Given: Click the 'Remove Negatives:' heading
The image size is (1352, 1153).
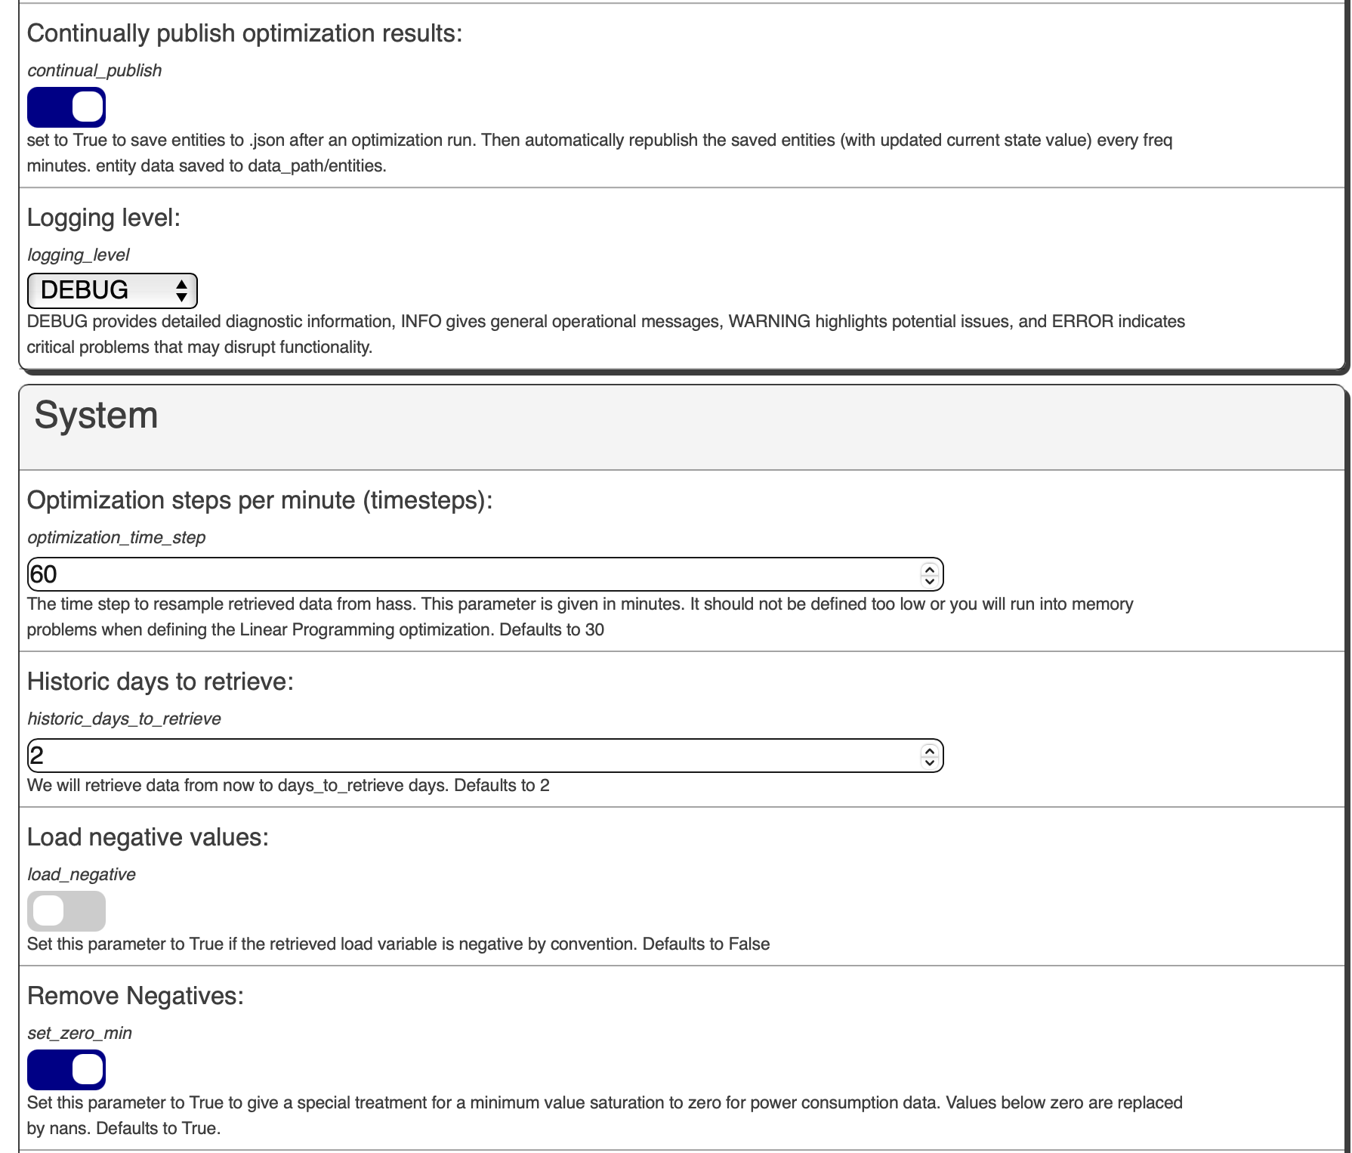Looking at the screenshot, I should coord(136,996).
